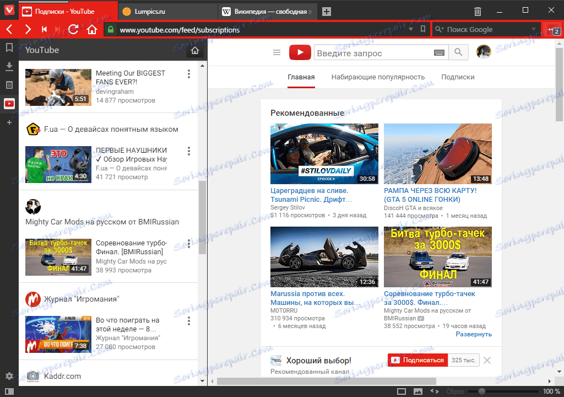The height and width of the screenshot is (397, 564).
Task: Go to web panel home page
Action: (x=195, y=51)
